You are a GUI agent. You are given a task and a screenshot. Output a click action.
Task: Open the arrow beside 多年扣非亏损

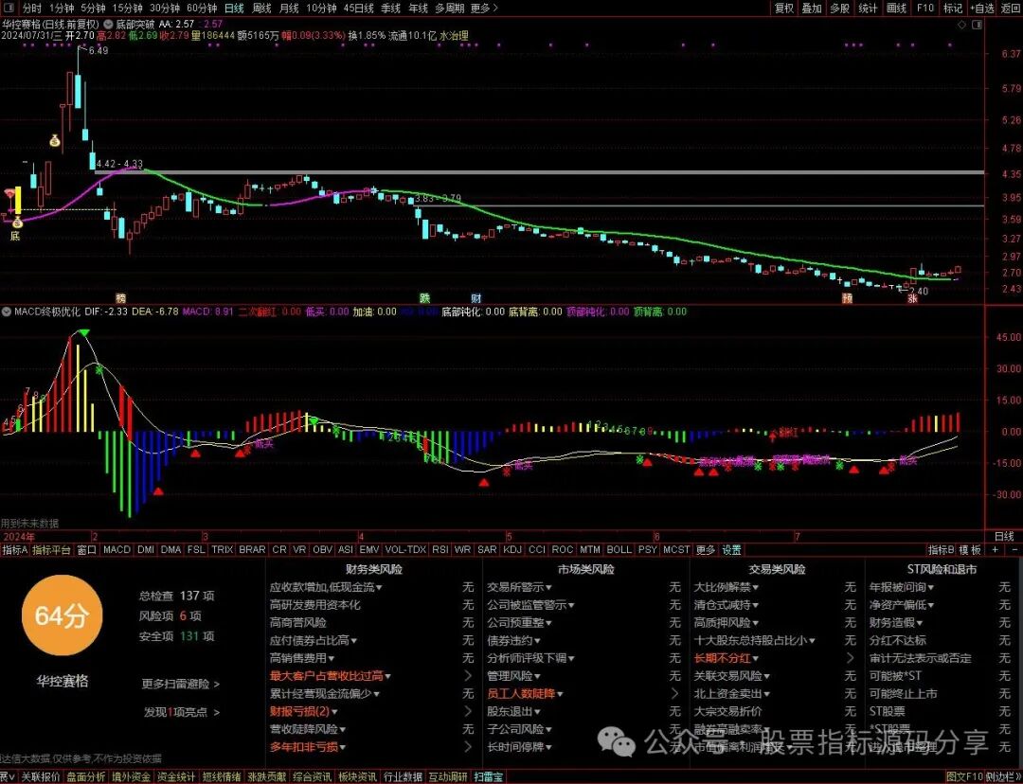468,747
